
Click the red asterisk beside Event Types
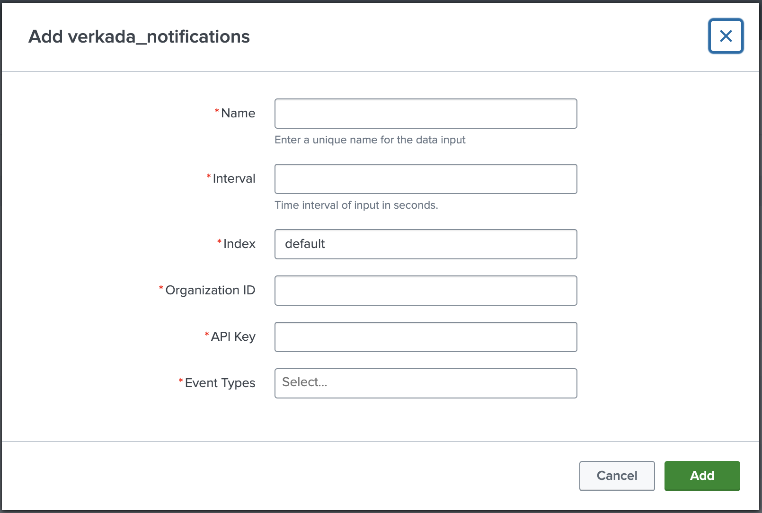(181, 381)
